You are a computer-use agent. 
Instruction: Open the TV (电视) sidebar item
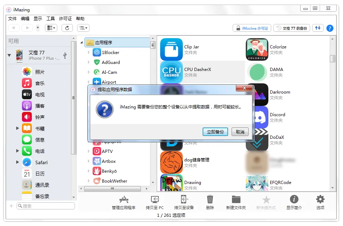coord(34,95)
